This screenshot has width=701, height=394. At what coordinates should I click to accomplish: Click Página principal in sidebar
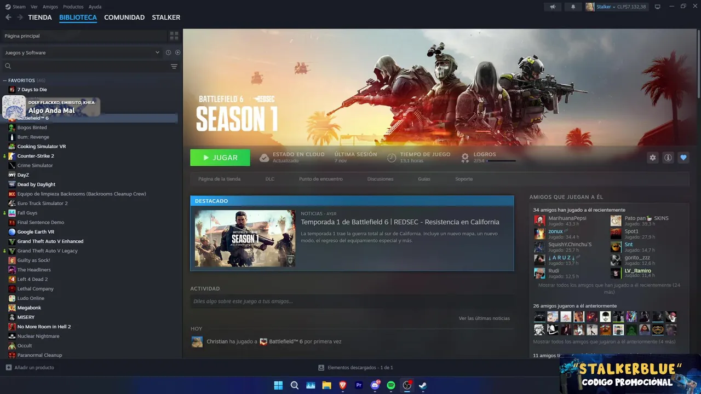[x=22, y=36]
